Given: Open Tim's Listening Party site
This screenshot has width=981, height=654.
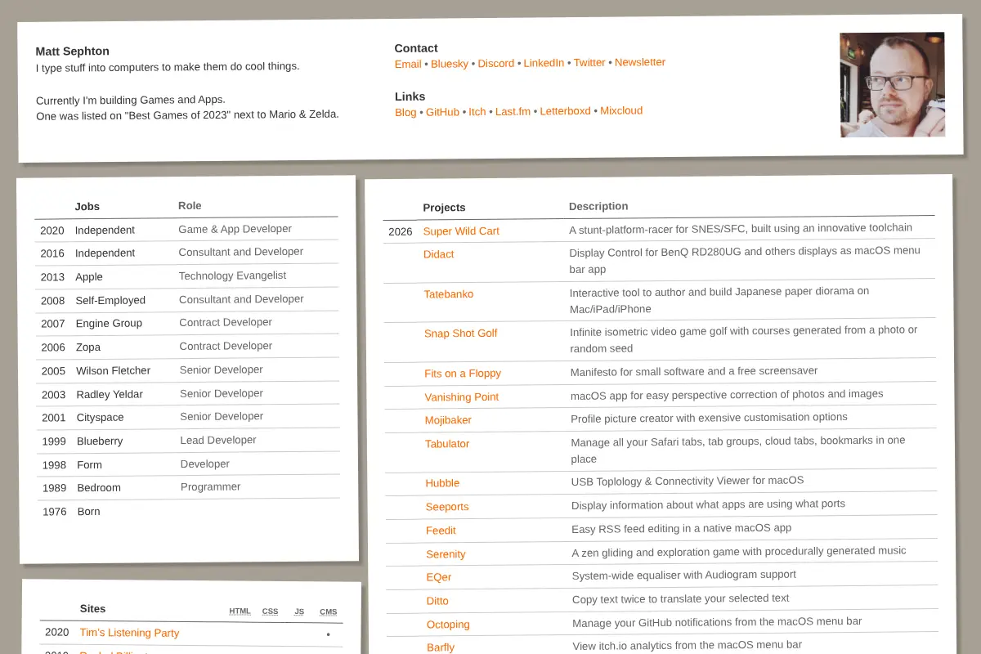Looking at the screenshot, I should tap(129, 633).
